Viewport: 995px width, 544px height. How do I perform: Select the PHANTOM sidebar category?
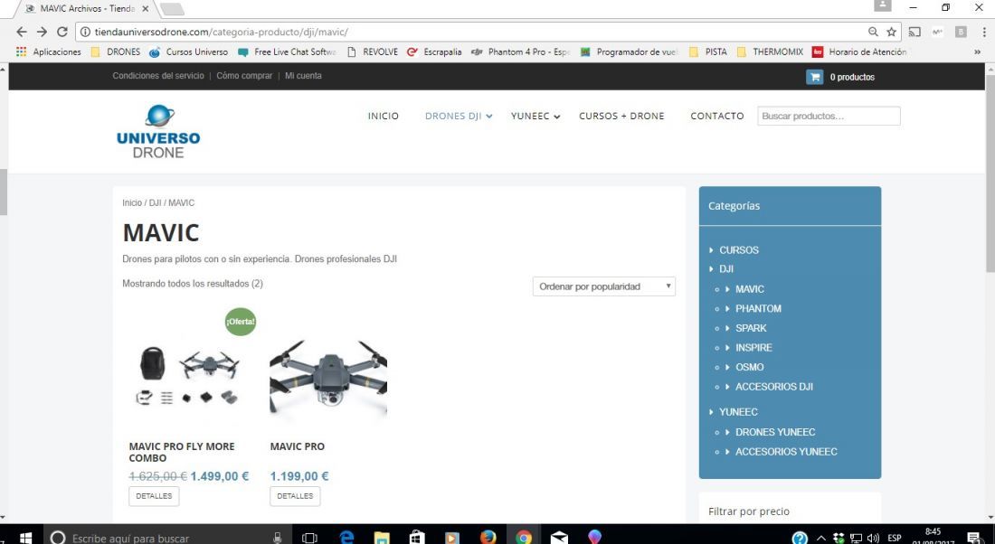(x=758, y=309)
